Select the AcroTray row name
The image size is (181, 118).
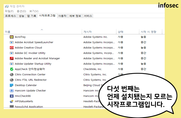tap(20, 37)
